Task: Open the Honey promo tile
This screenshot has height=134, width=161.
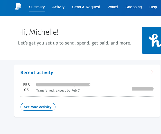Action: pos(151,40)
